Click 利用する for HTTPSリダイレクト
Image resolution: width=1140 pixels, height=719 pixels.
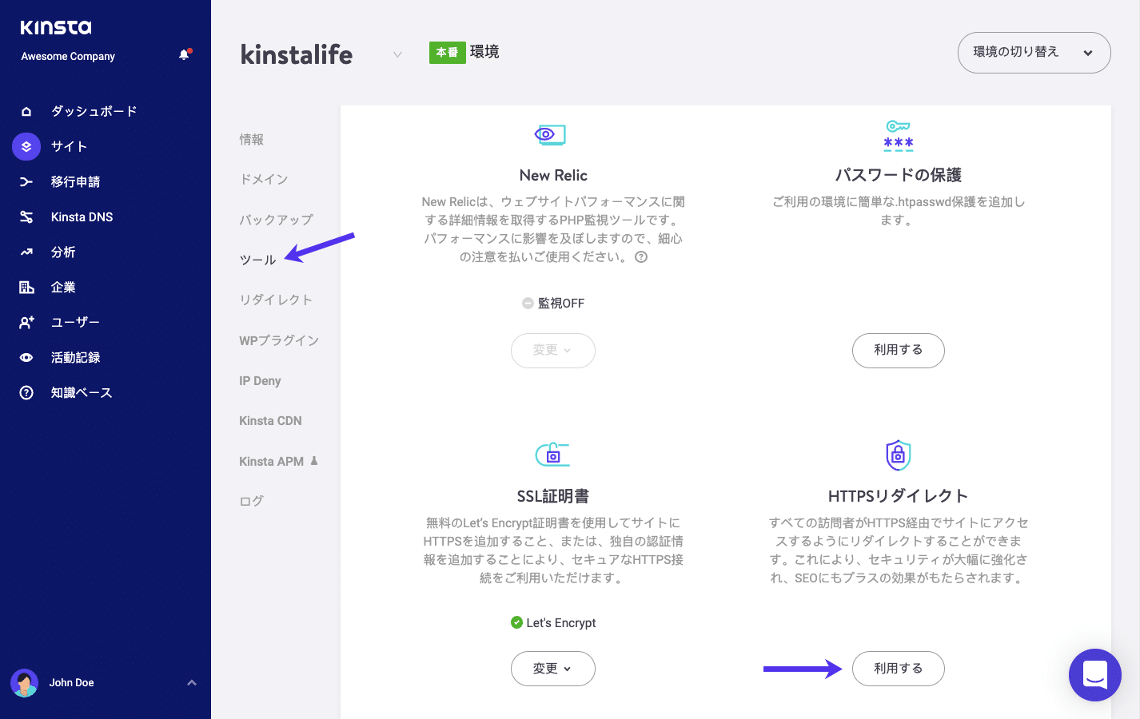pyautogui.click(x=898, y=669)
